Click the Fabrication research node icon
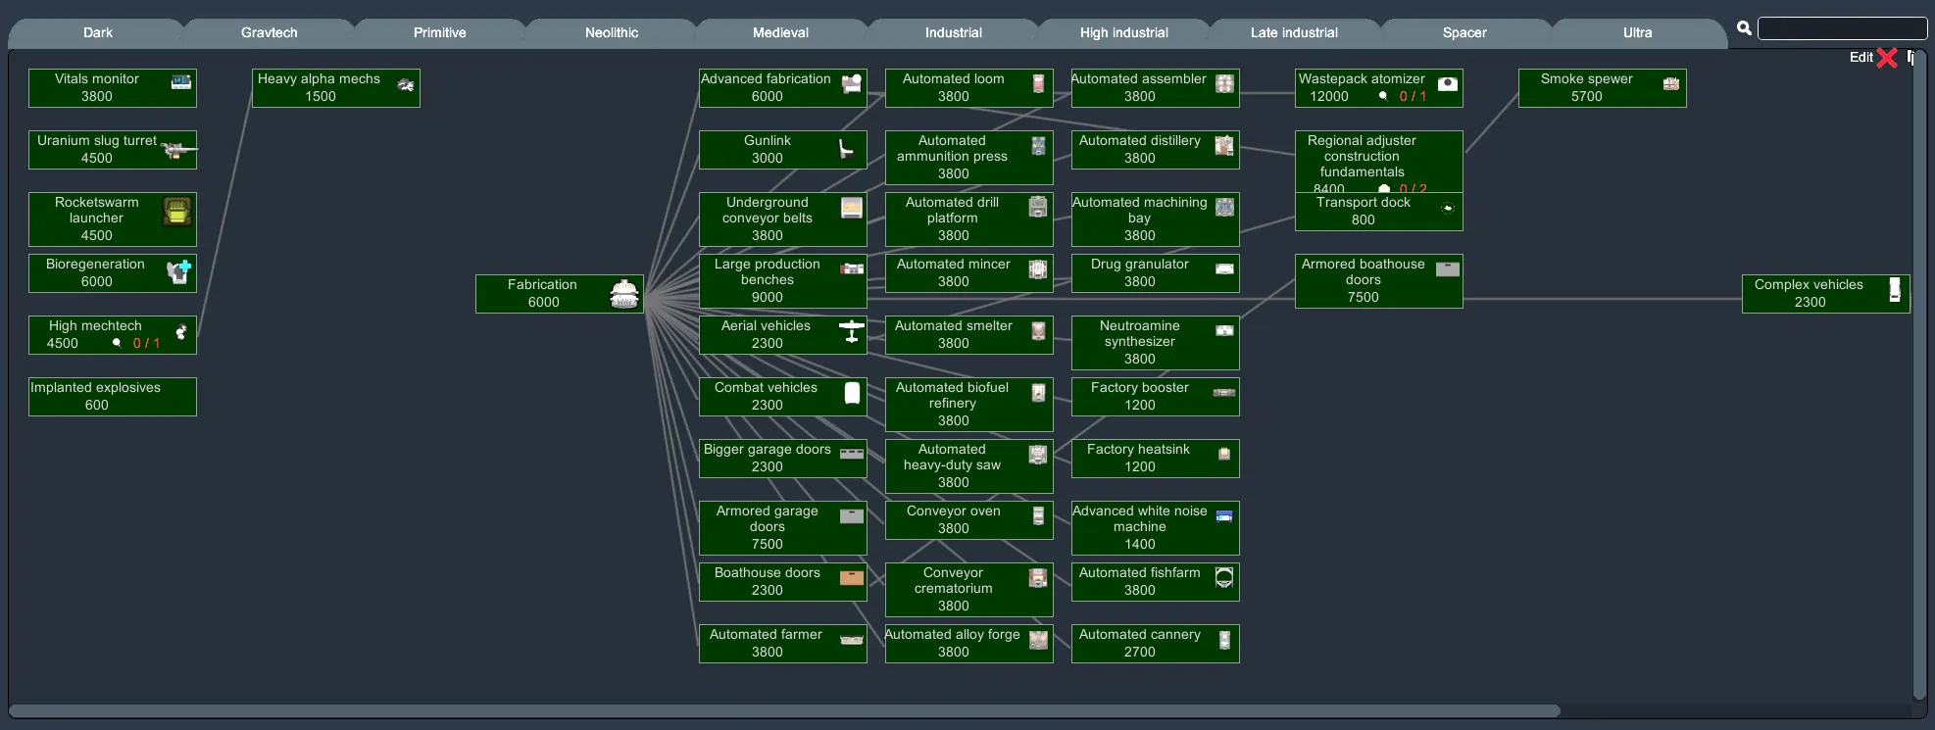 (623, 294)
